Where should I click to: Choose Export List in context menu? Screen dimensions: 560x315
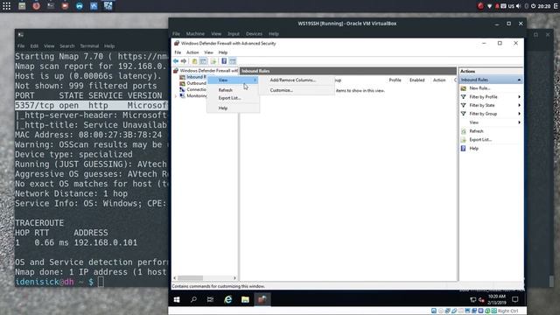233,98
